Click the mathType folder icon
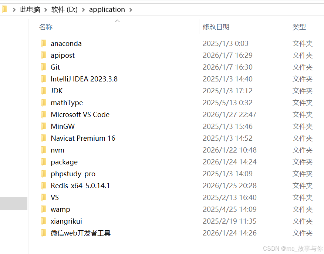Screen dimensions: 324x254 44,103
